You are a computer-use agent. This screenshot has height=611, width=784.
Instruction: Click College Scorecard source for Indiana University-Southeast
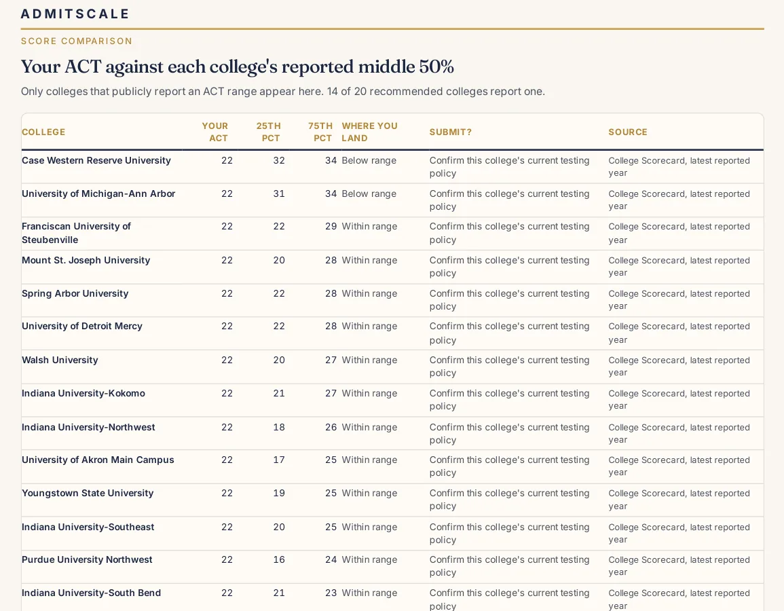679,533
